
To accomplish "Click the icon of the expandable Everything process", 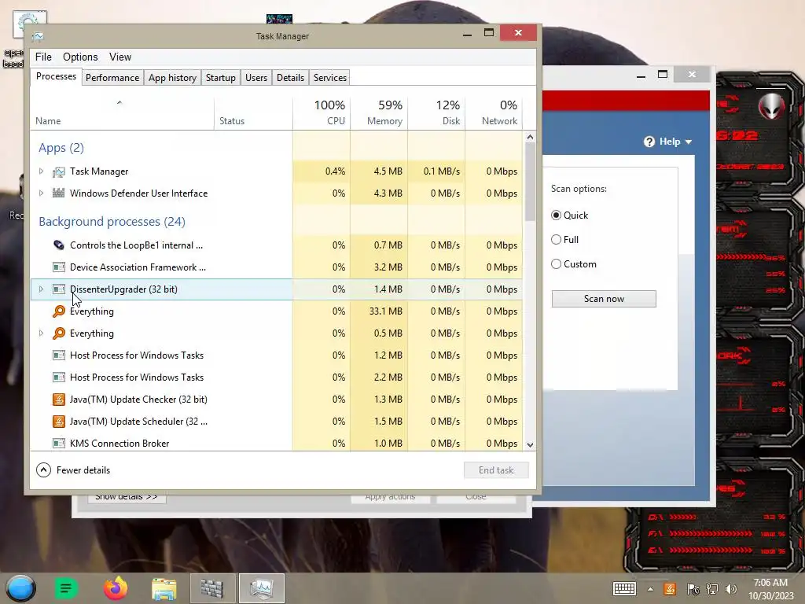I will click(59, 333).
